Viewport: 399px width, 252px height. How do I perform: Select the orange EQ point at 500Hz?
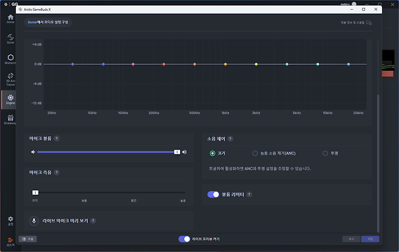[195, 64]
